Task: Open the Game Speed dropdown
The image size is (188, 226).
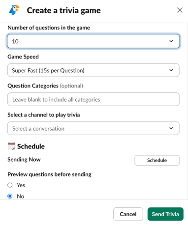Action: (x=94, y=70)
